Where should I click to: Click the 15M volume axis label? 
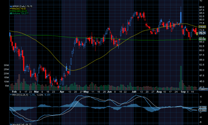(6, 77)
